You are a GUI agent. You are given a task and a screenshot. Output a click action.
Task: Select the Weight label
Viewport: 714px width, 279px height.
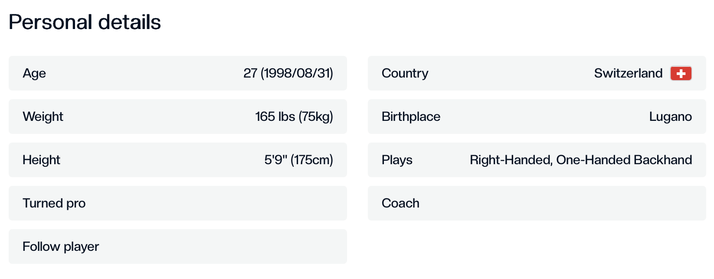click(x=43, y=117)
